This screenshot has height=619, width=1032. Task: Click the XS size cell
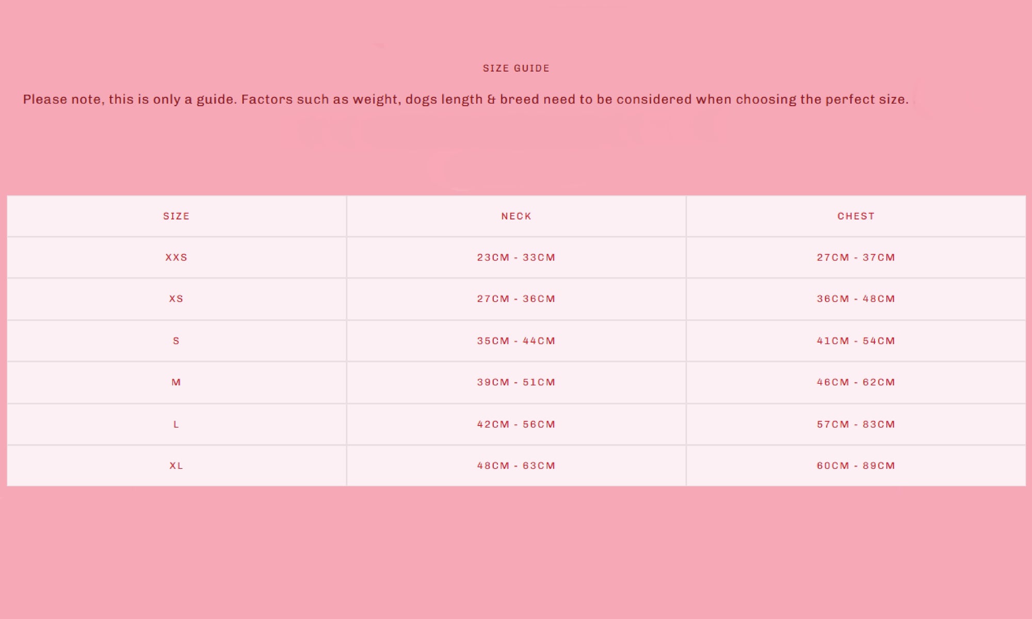(176, 299)
